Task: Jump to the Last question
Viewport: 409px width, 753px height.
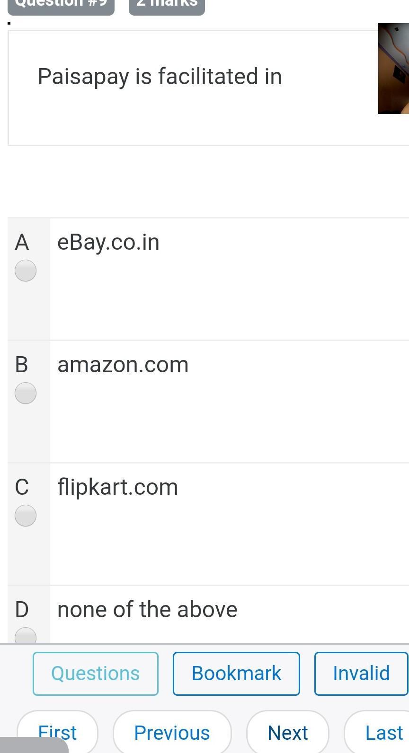Action: (x=383, y=733)
